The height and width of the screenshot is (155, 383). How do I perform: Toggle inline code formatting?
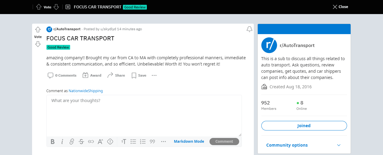[91, 142]
